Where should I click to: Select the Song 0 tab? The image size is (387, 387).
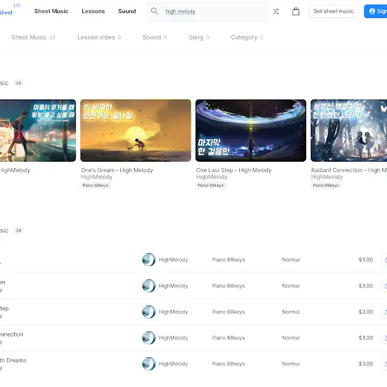[x=199, y=37]
